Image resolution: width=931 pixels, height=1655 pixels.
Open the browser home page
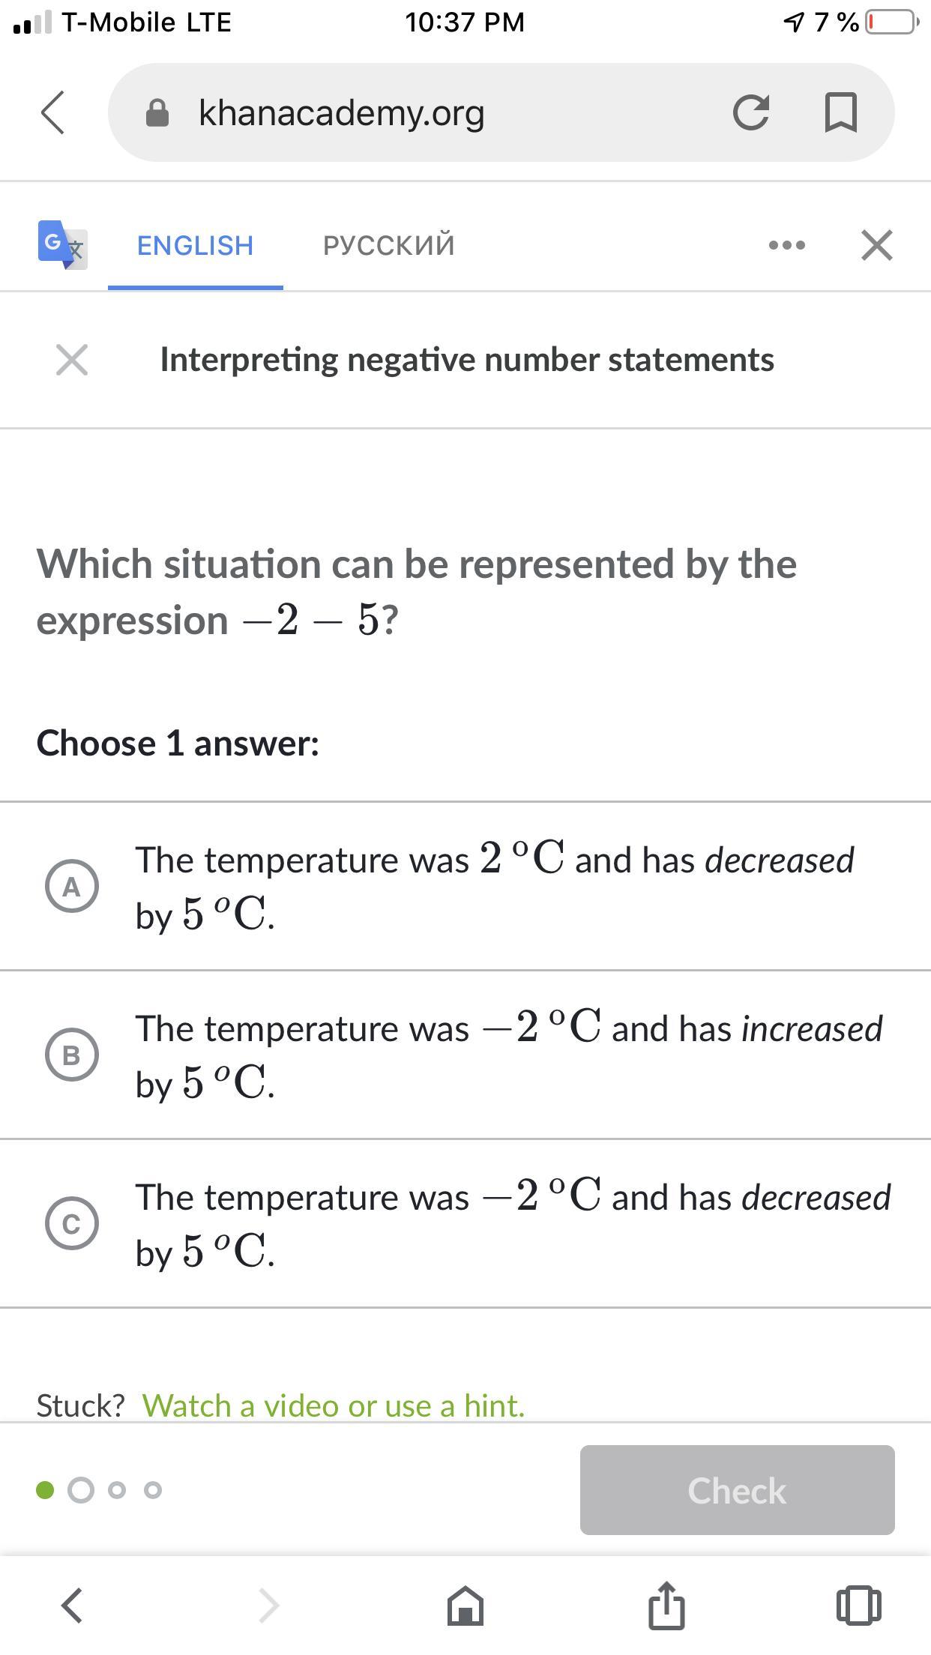click(465, 1606)
